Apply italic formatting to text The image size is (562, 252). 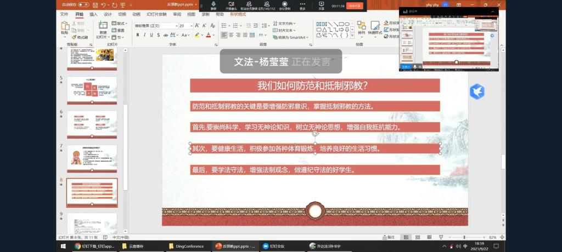coord(145,35)
